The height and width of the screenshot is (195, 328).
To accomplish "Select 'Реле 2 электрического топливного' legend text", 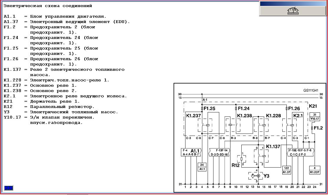I will (x=77, y=70).
